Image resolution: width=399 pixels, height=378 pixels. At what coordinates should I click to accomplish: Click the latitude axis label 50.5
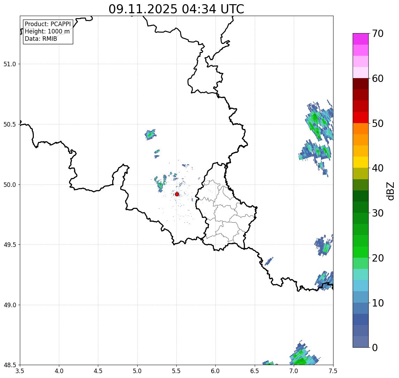[x=10, y=124]
